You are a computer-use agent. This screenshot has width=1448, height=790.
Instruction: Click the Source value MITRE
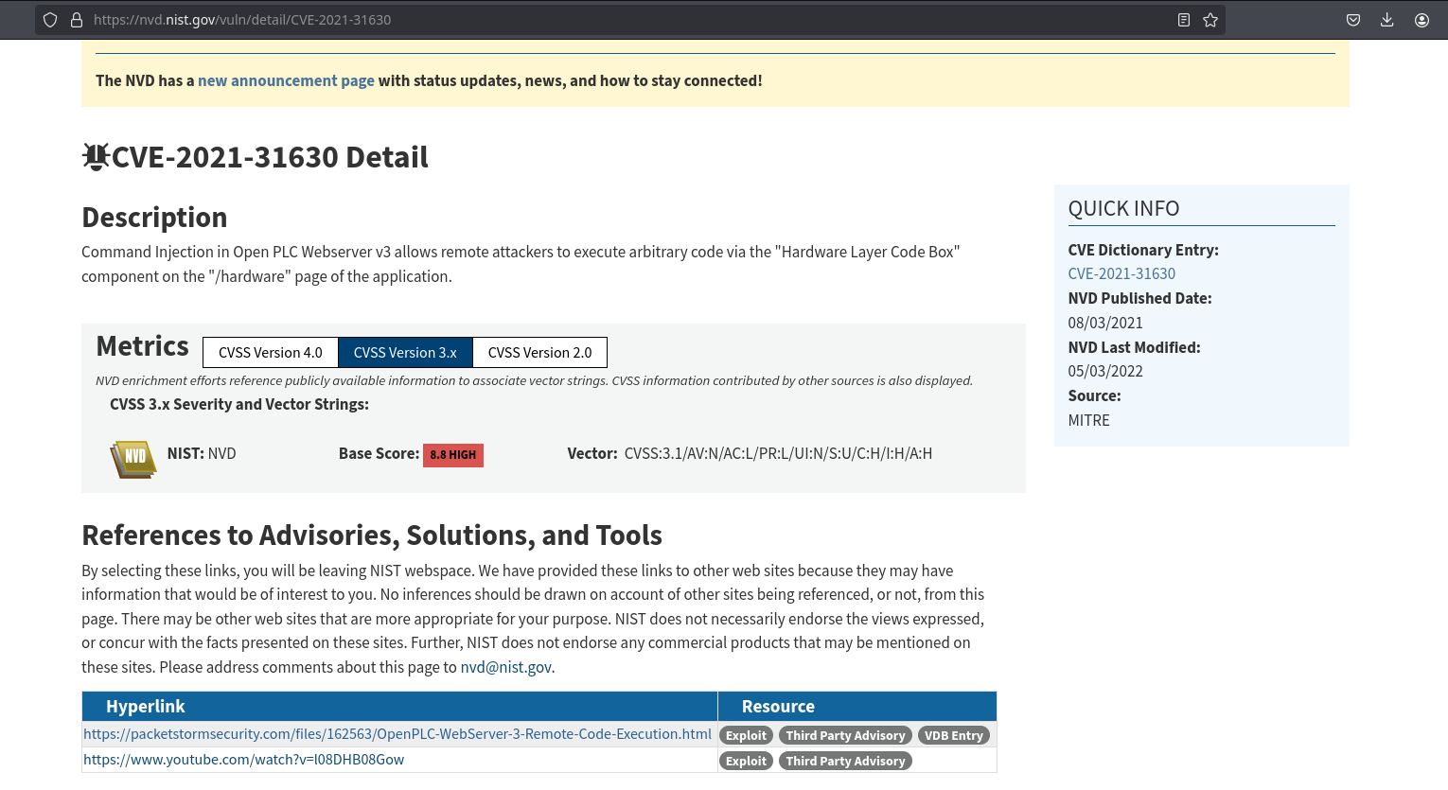tap(1088, 421)
